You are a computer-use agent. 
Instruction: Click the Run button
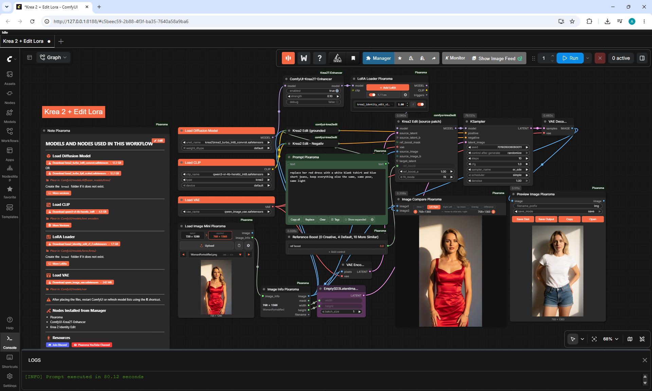point(570,58)
